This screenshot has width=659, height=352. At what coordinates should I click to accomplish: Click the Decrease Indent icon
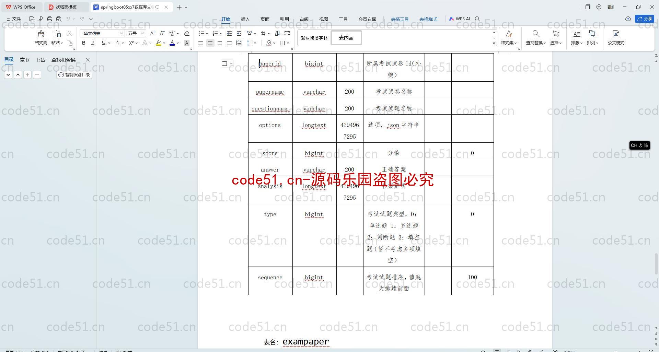point(229,33)
